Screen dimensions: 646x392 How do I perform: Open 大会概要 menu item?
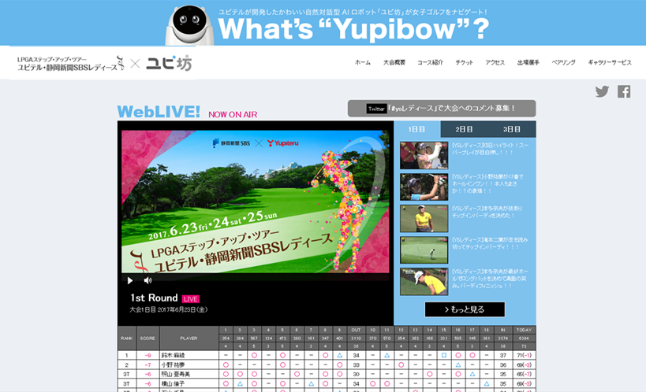pyautogui.click(x=394, y=62)
